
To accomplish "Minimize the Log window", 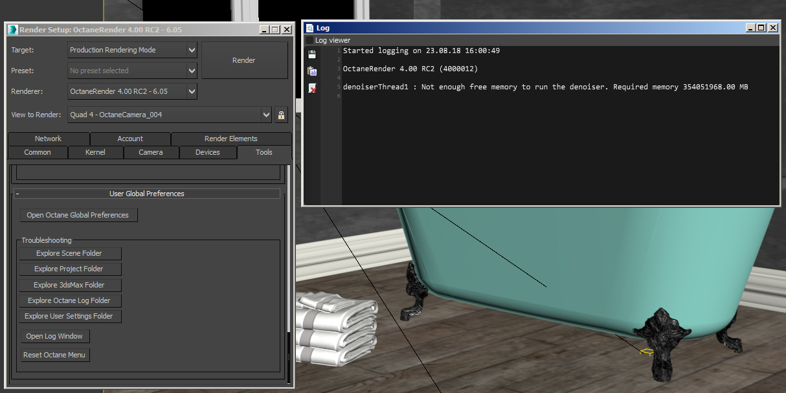I will click(750, 28).
